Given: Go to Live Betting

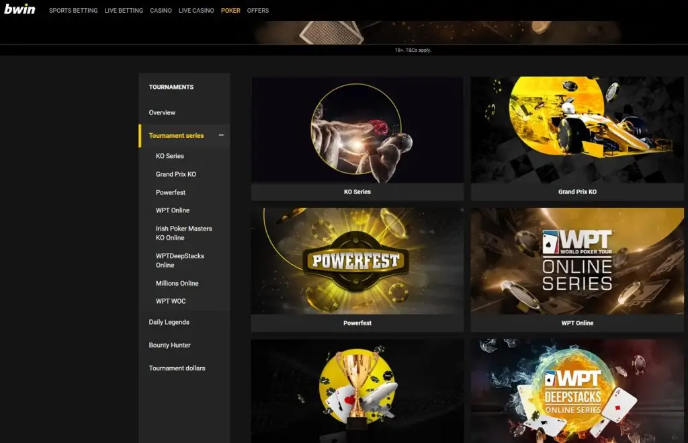Looking at the screenshot, I should 124,11.
